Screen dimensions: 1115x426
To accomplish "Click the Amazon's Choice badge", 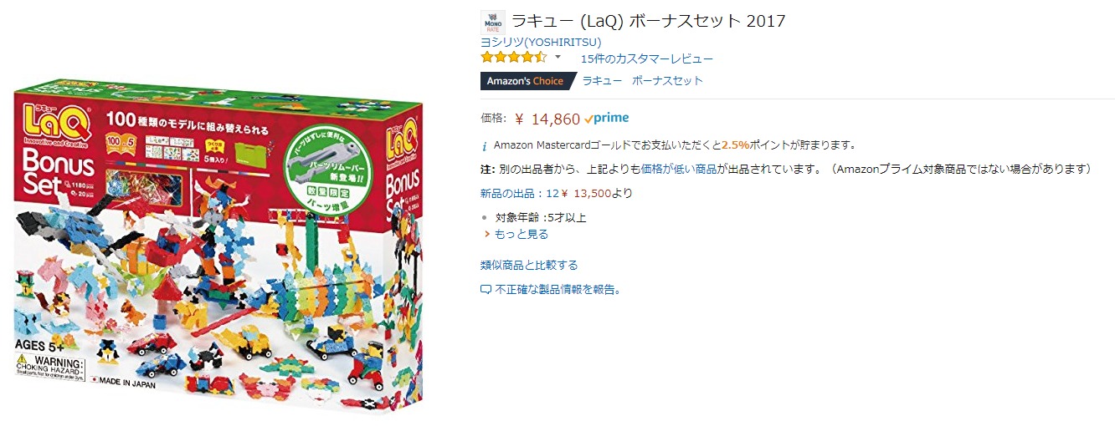I will point(528,81).
